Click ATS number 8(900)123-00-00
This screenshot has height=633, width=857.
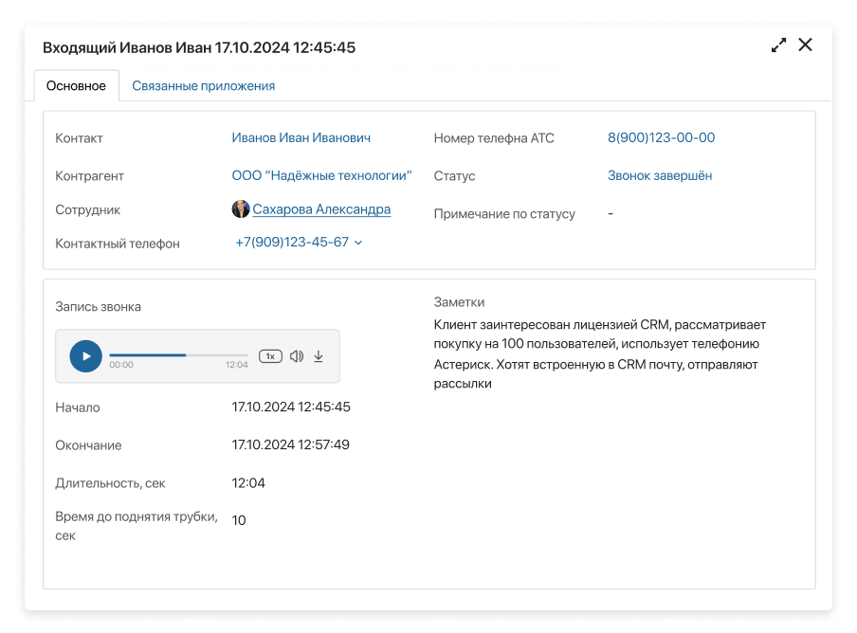click(662, 137)
